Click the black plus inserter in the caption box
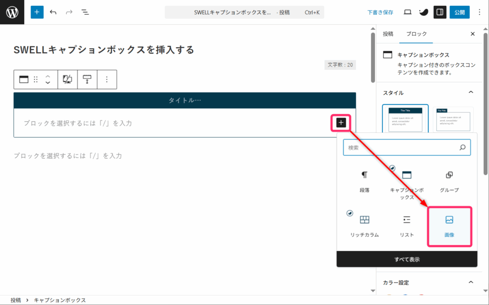This screenshot has width=489, height=305. point(341,123)
